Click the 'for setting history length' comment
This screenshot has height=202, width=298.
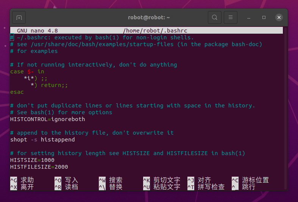[128, 153]
